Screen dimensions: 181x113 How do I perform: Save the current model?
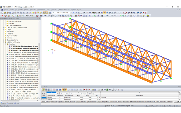pos(13,13)
